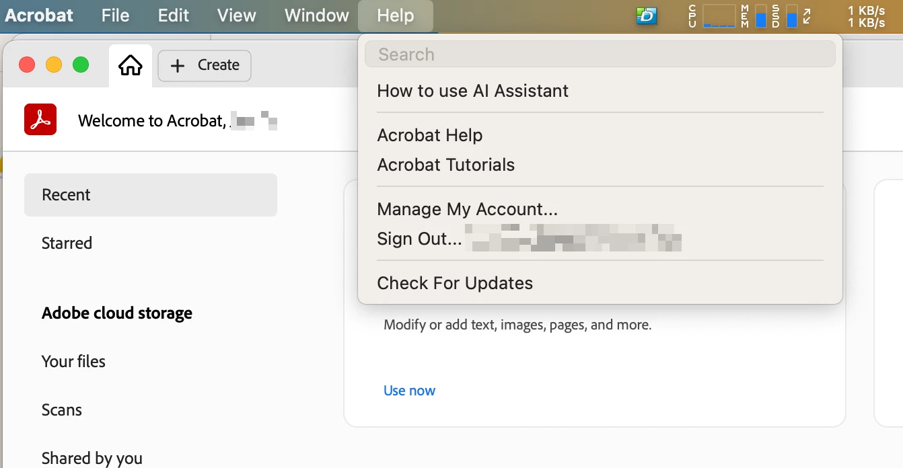
Task: Click the Welcome to Acrobat greeting text
Action: click(151, 121)
